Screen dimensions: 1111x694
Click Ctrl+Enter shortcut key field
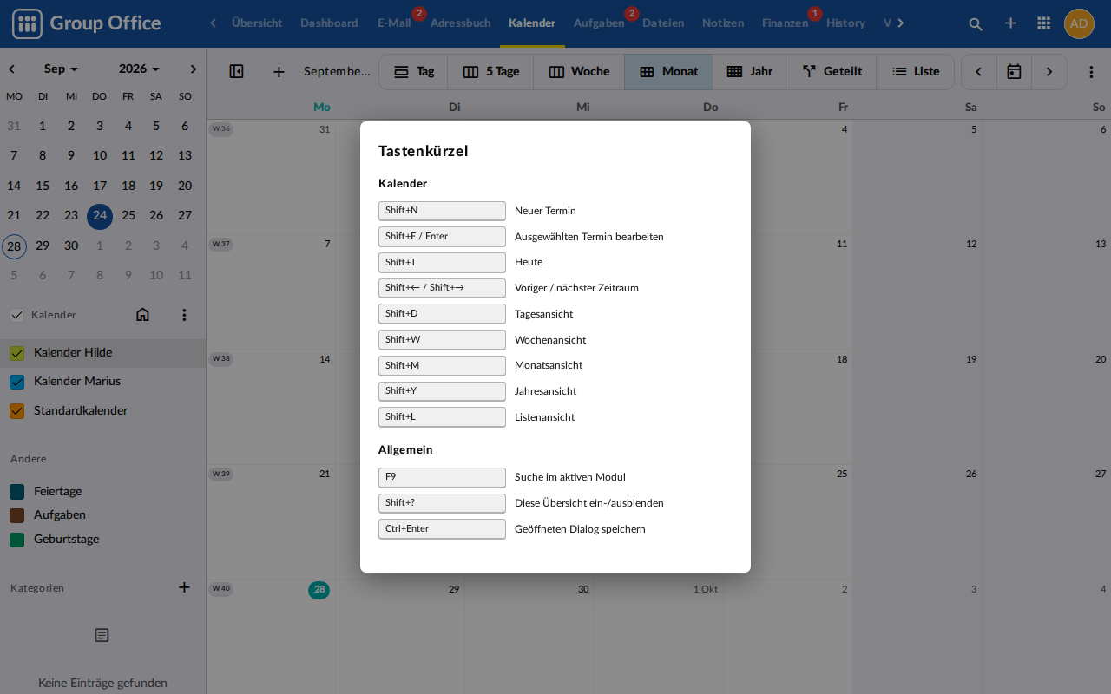coord(442,529)
